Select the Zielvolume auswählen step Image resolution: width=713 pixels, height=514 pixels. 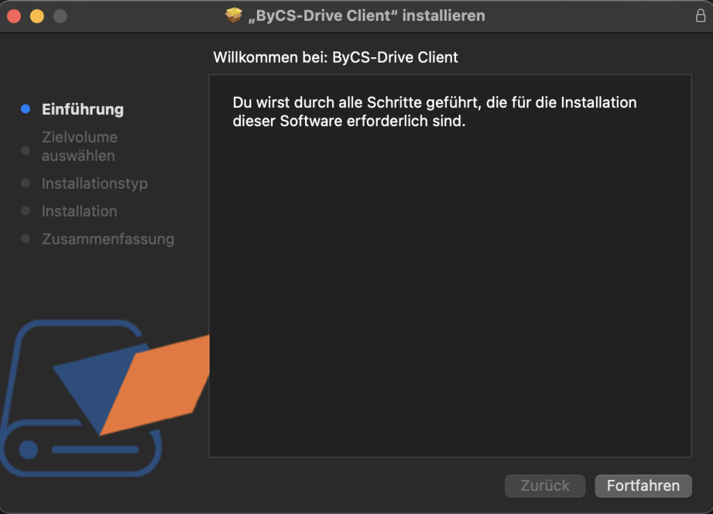tap(80, 146)
